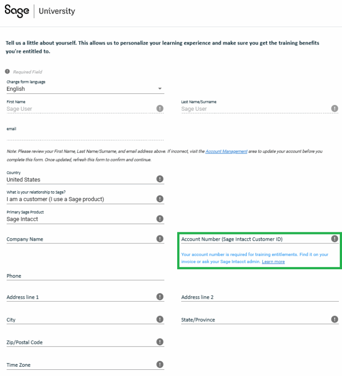Click the required field icon beside First Name
The image size is (342, 376).
pos(159,108)
